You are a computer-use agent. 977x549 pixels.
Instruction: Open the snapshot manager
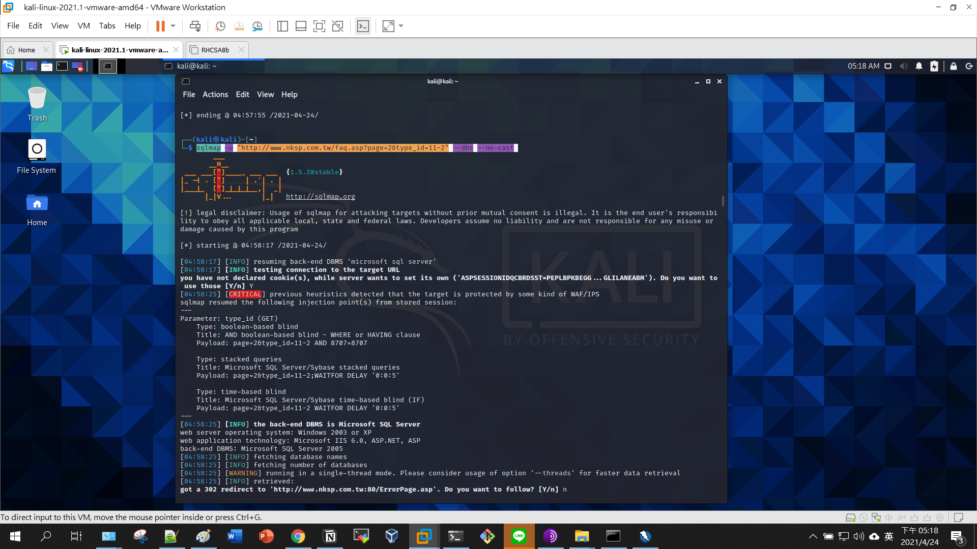pos(257,26)
